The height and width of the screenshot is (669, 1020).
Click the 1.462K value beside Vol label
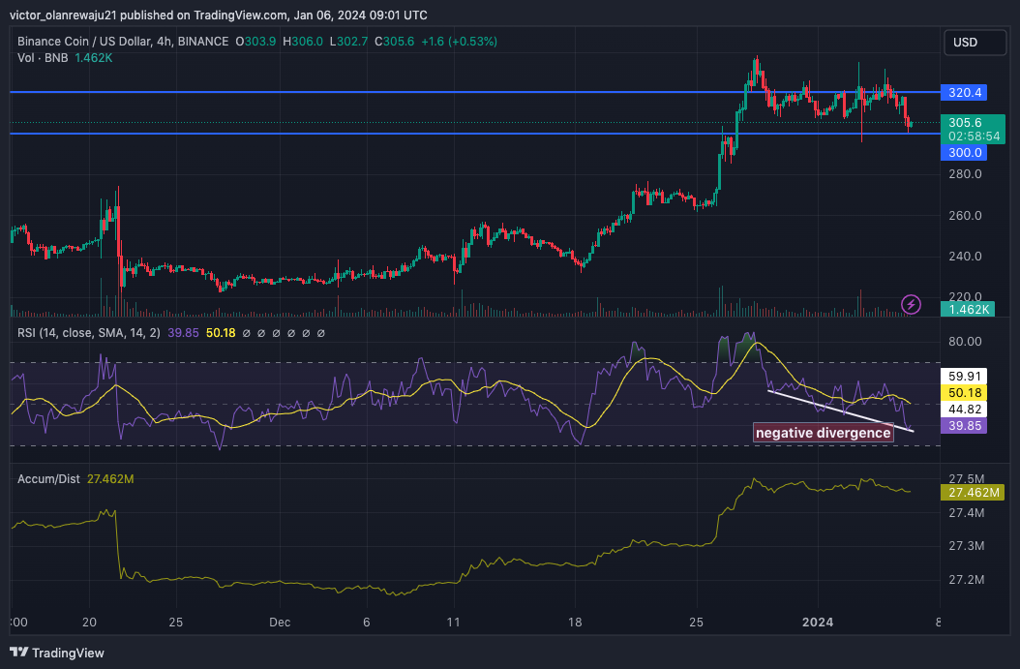94,58
